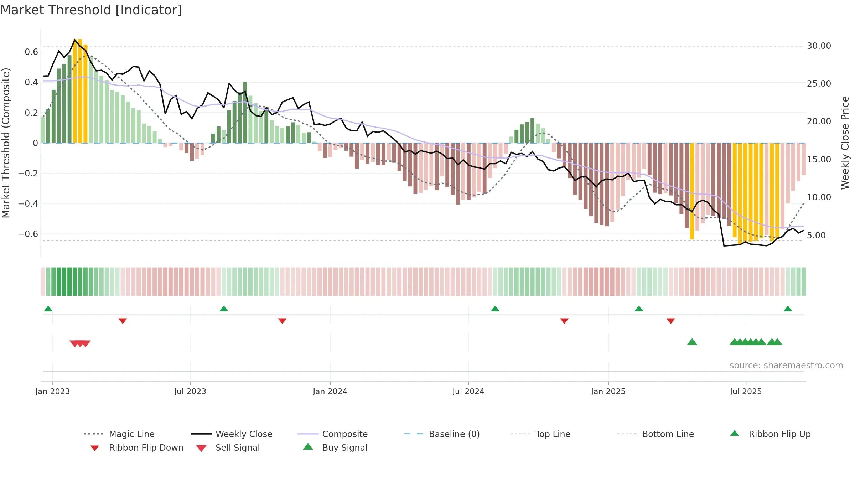
Task: Hide the Bottom Line series in legend
Action: tap(656, 434)
